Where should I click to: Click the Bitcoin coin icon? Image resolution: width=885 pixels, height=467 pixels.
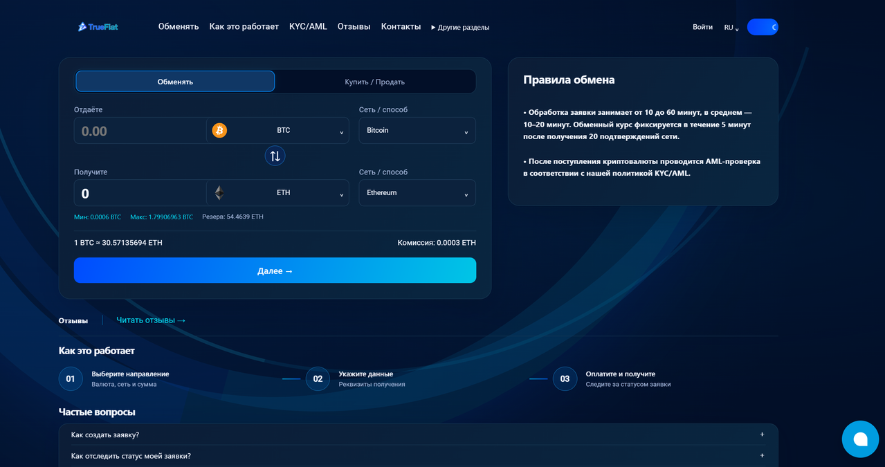[219, 130]
